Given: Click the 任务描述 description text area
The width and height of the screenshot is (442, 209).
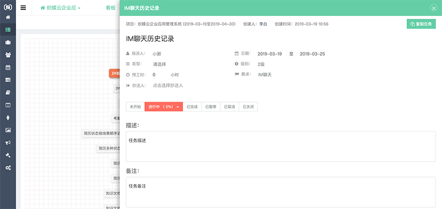Looking at the screenshot, I should coord(281,147).
